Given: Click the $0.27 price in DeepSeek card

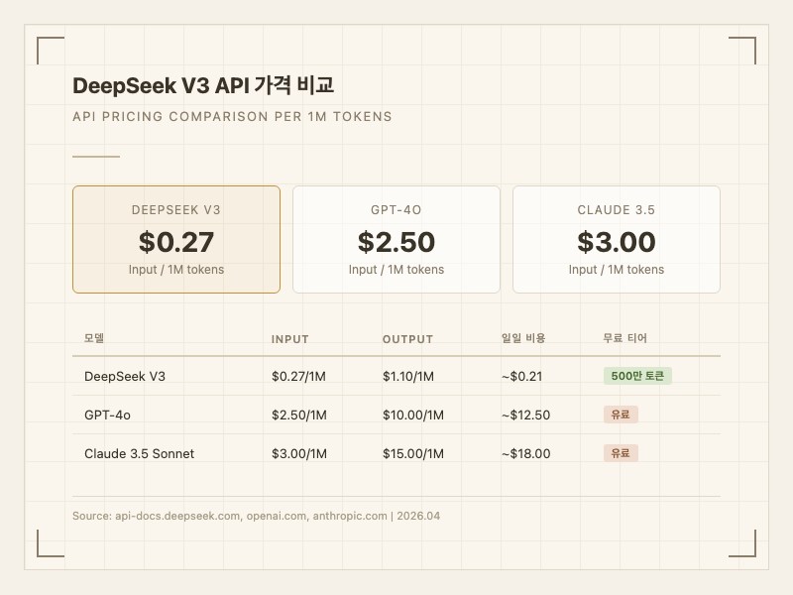Looking at the screenshot, I should (176, 242).
